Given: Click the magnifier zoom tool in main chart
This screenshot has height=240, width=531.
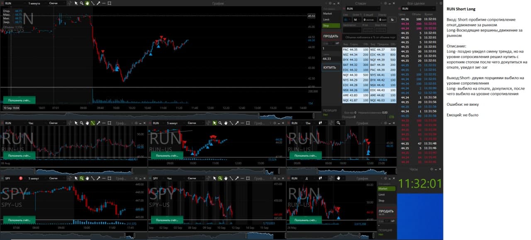Looking at the screenshot, I should tap(82, 3).
